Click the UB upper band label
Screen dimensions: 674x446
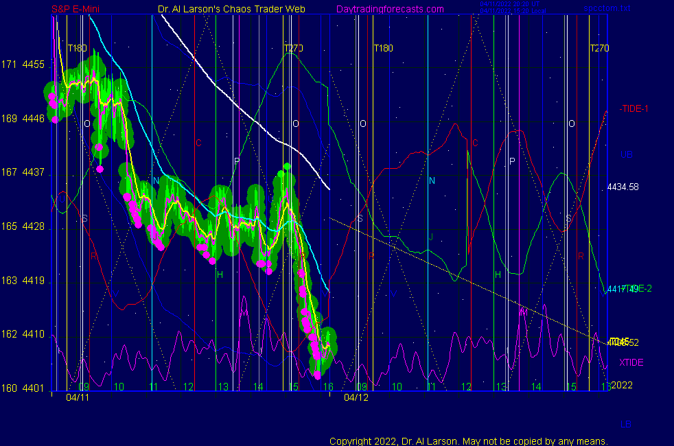[x=626, y=154]
